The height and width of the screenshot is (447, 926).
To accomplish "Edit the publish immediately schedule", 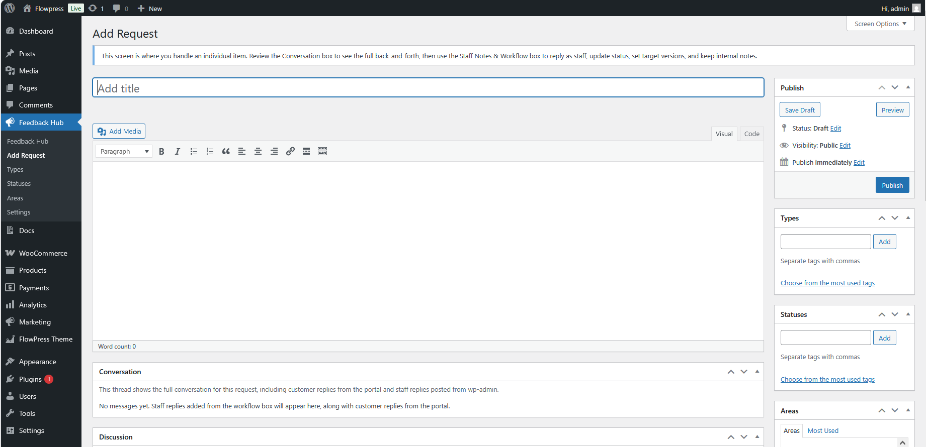I will (859, 163).
